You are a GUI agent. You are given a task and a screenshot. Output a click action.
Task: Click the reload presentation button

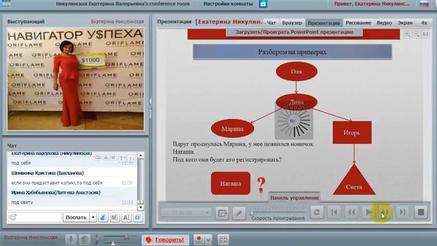coord(317,213)
